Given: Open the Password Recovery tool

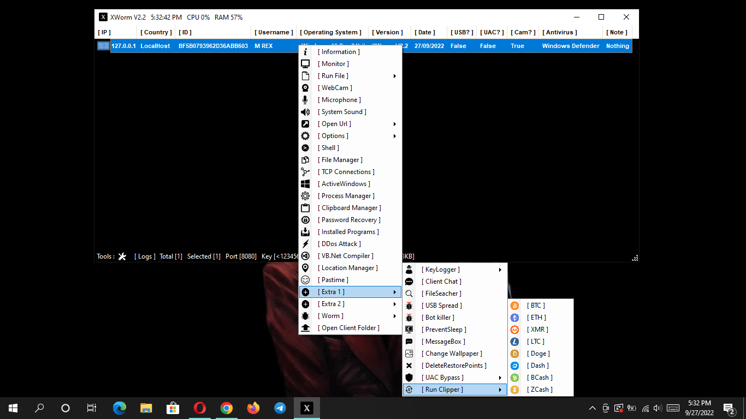Looking at the screenshot, I should pyautogui.click(x=349, y=219).
